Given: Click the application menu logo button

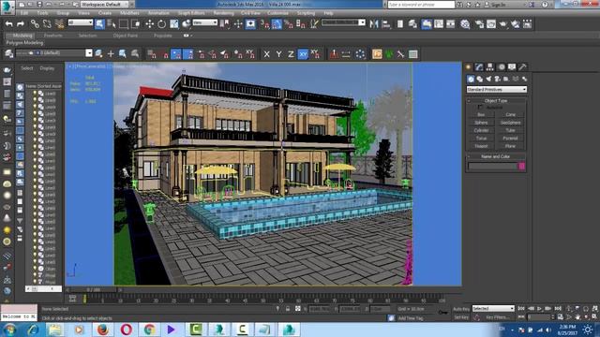Looking at the screenshot, I should point(7,7).
